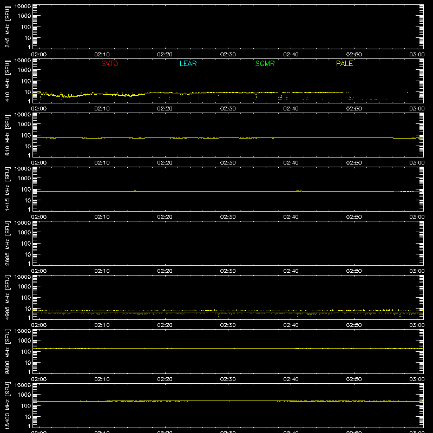The width and height of the screenshot is (433, 433).
Task: Click 02:40 time label under 410 MHz panel
Action: coord(291,109)
